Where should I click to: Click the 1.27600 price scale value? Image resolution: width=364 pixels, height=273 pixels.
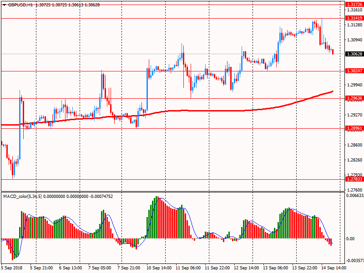click(x=355, y=190)
